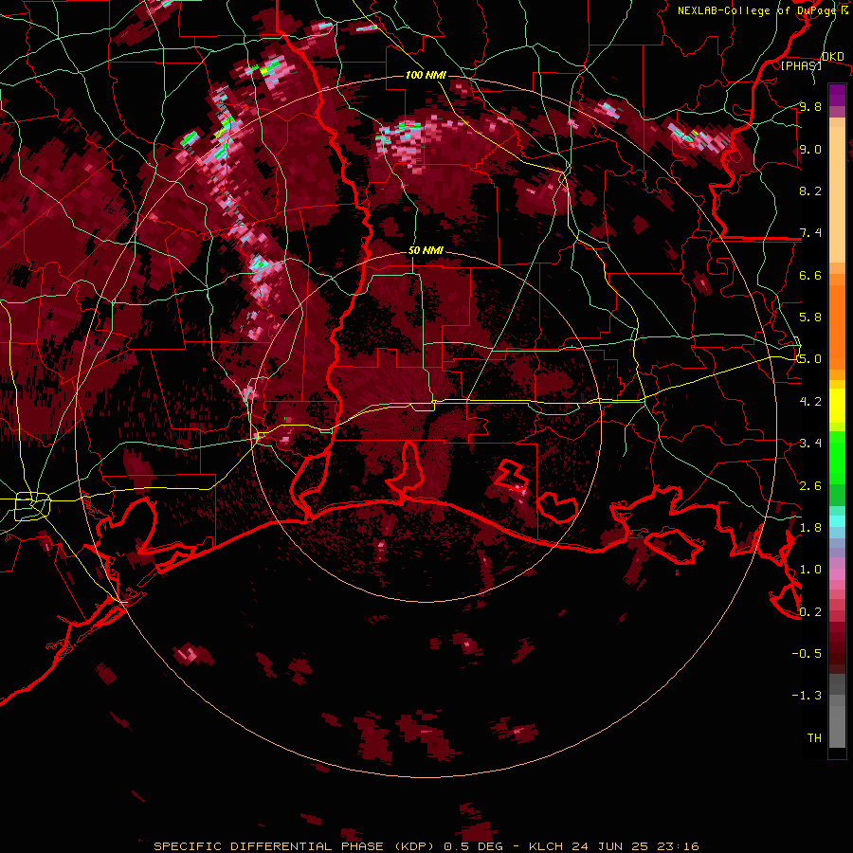Click the 5.8 value on the scale
The height and width of the screenshot is (853, 853).
[810, 318]
